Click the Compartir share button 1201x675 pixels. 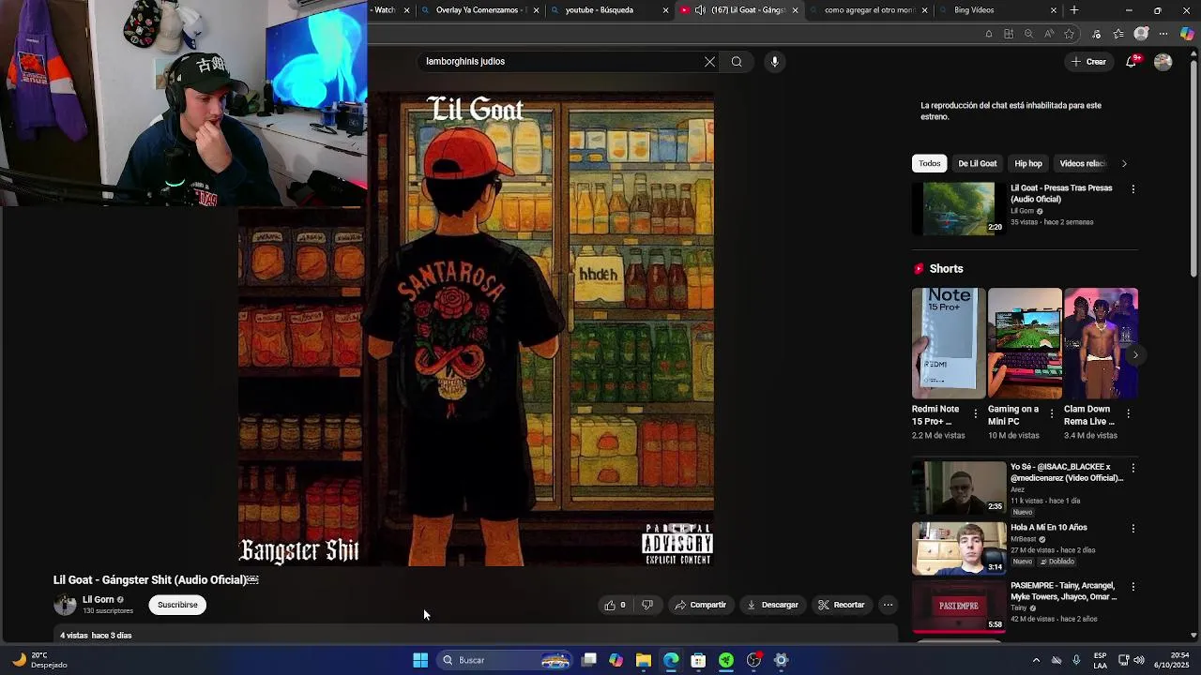[700, 605]
